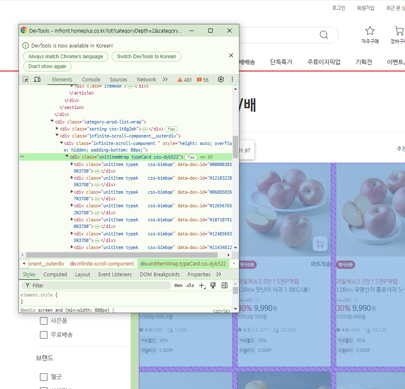Screen dimensions: 405x389
Task: Open 주류이지픽업 menu link
Action: (324, 62)
